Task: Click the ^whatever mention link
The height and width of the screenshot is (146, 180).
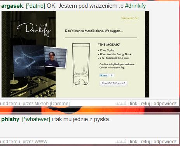Action: [36, 119]
